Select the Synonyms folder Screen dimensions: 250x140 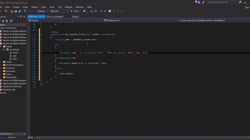point(11,71)
